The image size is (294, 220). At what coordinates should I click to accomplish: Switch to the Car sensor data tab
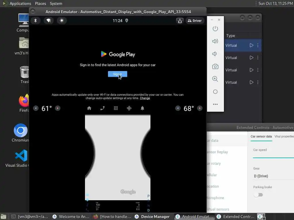click(x=261, y=136)
